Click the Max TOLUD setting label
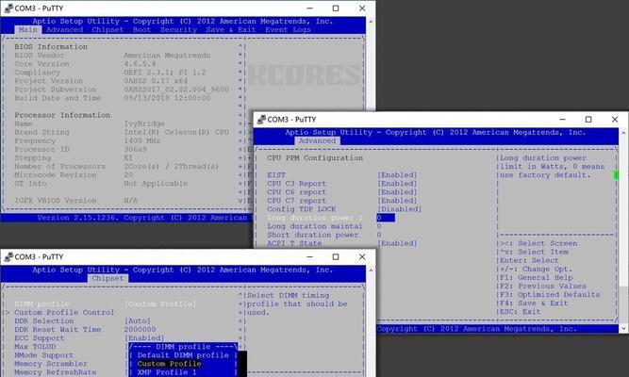 coord(35,347)
